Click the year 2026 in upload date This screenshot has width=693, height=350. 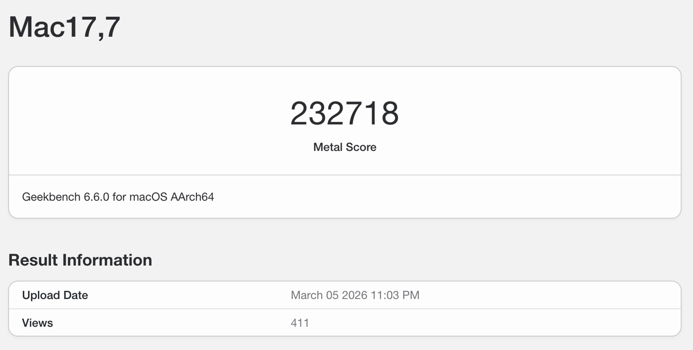355,295
